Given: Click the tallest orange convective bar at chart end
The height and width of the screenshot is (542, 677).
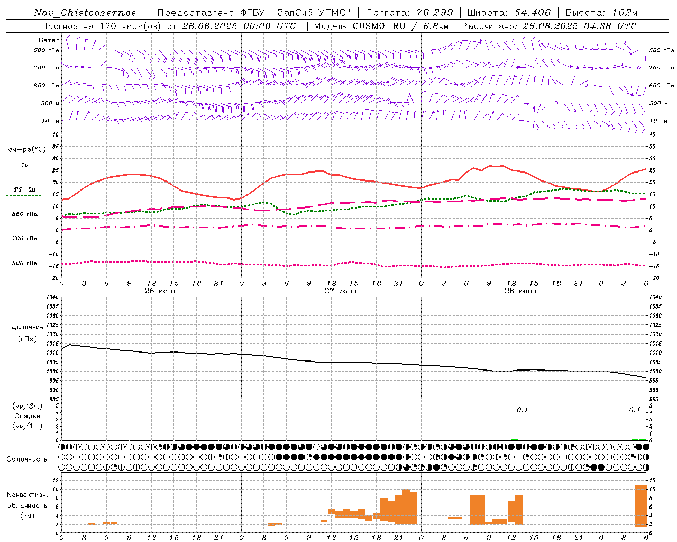Looking at the screenshot, I should coord(641,506).
